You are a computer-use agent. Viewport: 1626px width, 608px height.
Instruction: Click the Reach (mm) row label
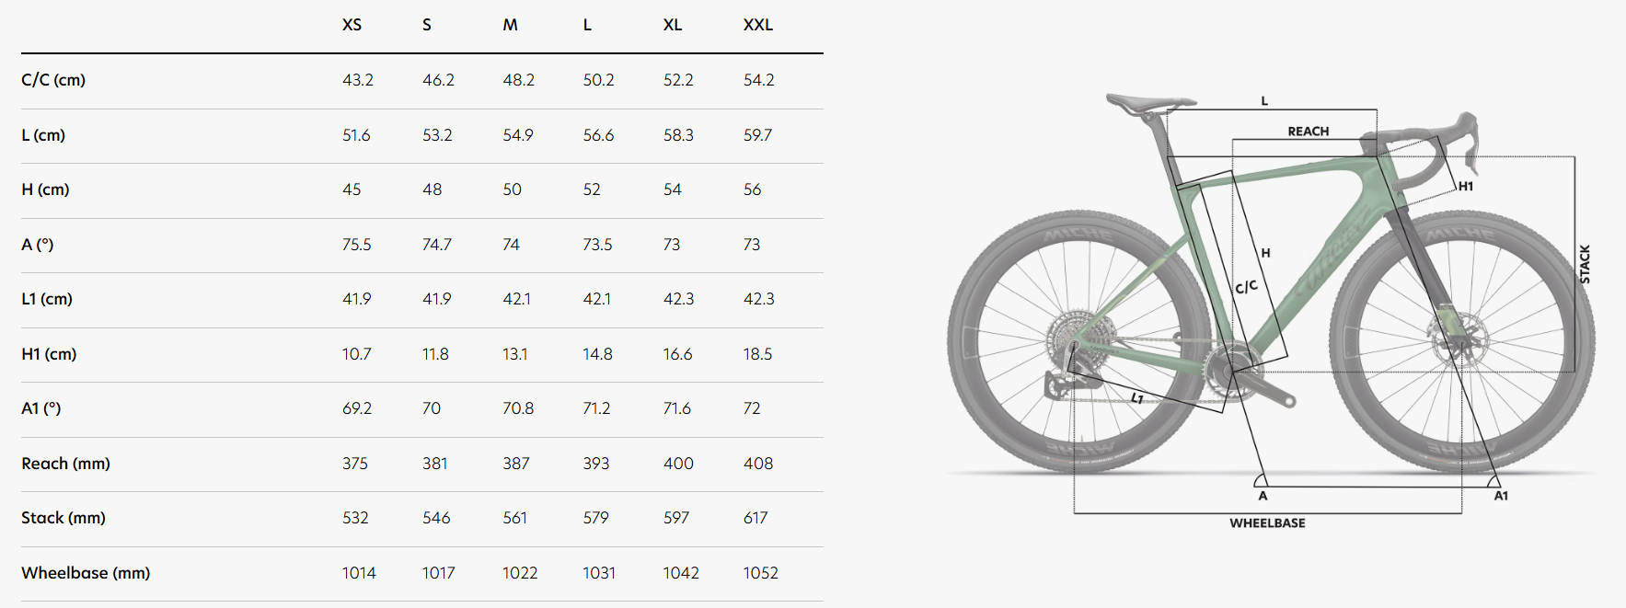(65, 464)
